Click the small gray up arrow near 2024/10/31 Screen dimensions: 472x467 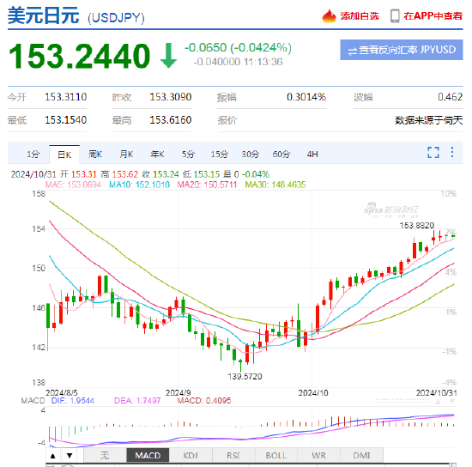pyautogui.click(x=438, y=402)
